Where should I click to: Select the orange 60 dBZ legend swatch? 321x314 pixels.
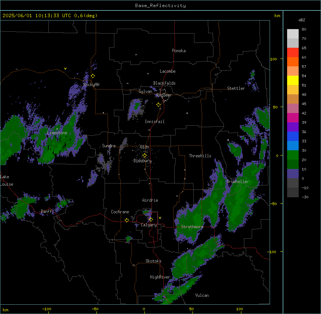293,62
